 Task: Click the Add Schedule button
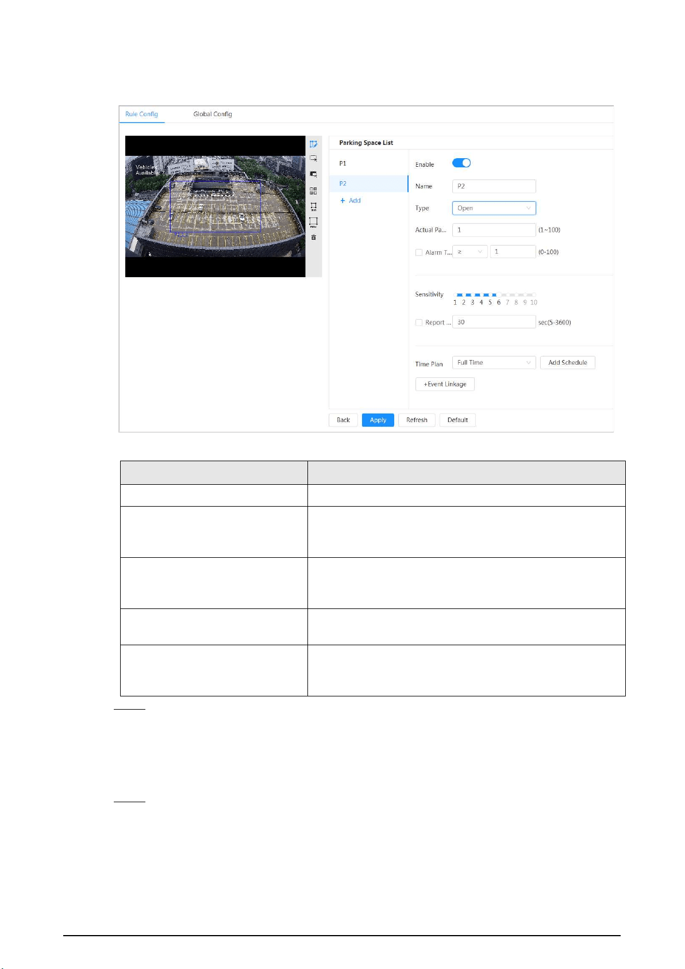(x=568, y=363)
